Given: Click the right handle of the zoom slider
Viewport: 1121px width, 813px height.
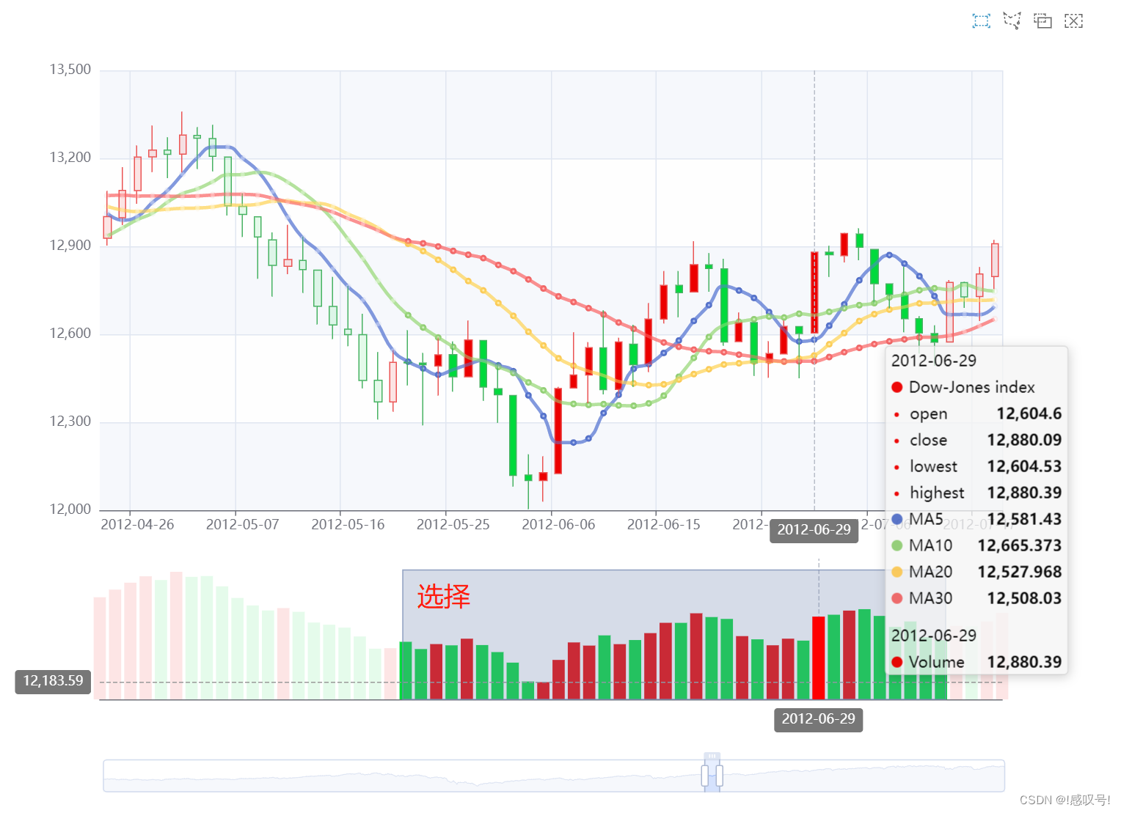Looking at the screenshot, I should tap(720, 776).
